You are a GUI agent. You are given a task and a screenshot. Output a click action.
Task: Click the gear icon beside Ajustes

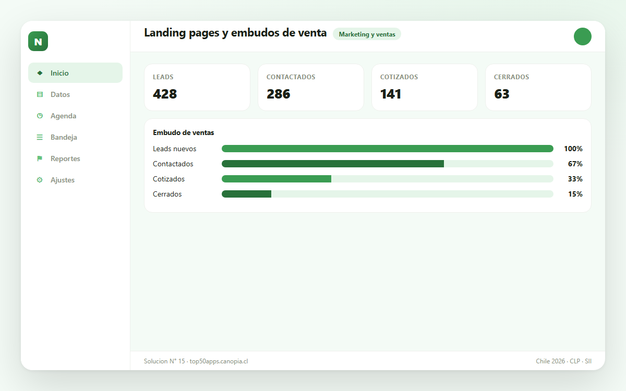[40, 180]
